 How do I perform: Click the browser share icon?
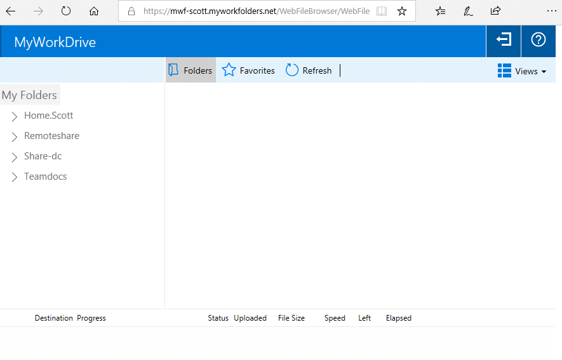point(495,11)
